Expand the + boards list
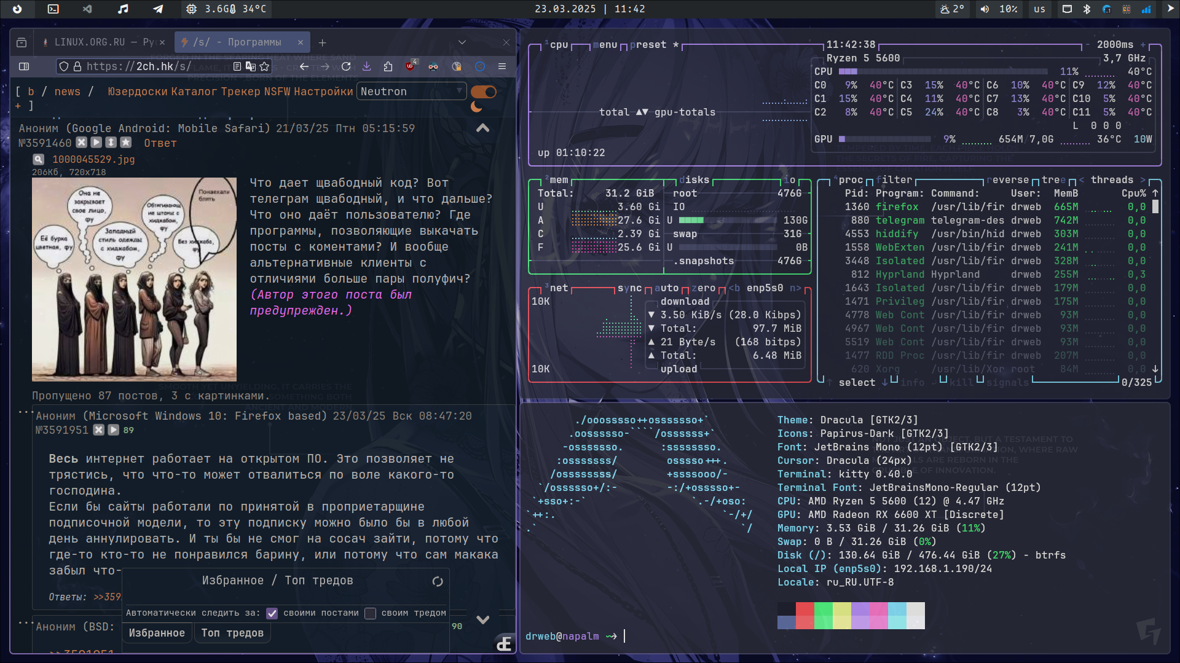 point(18,106)
